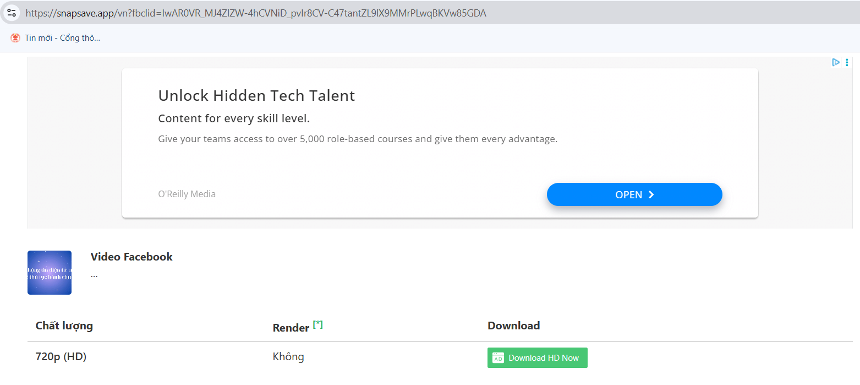Open the Tin mới bookmark
Screen dimensions: 860x385
[x=55, y=38]
